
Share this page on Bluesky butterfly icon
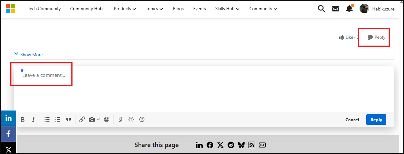241,145
